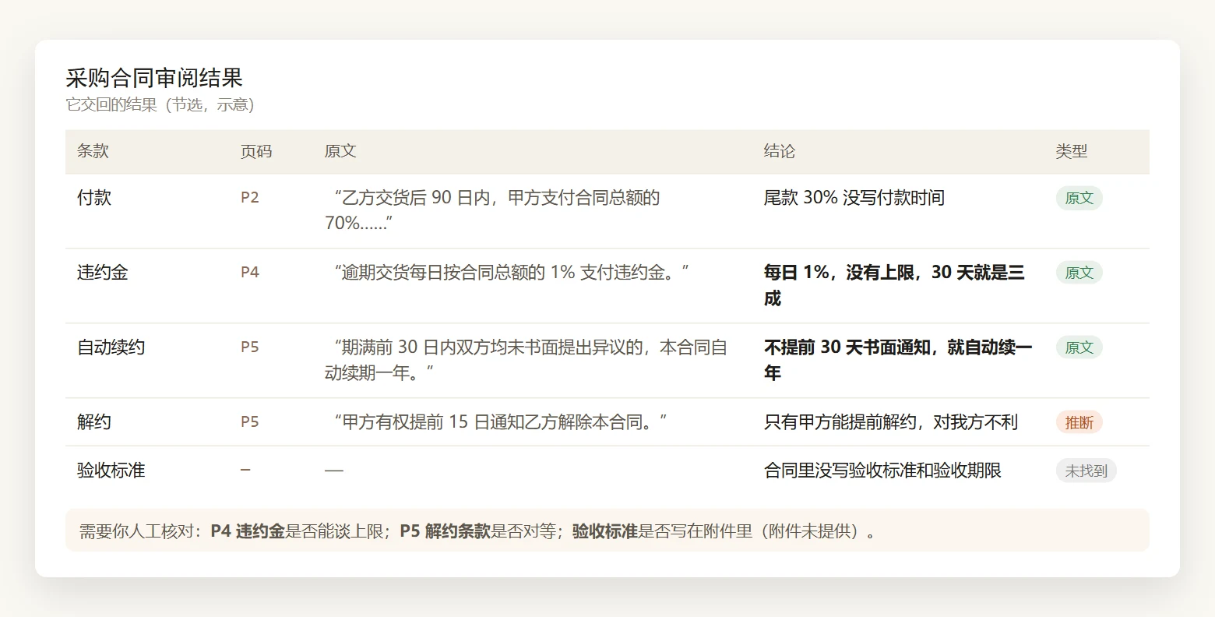
Task: Click bold P4 违约金 in the note
Action: (248, 531)
